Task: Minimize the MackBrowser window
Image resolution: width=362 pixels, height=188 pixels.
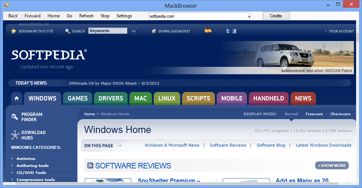Action: point(328,5)
